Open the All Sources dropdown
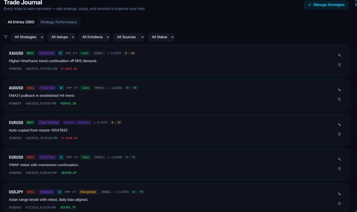Screen dimensions: 357x212 129,37
